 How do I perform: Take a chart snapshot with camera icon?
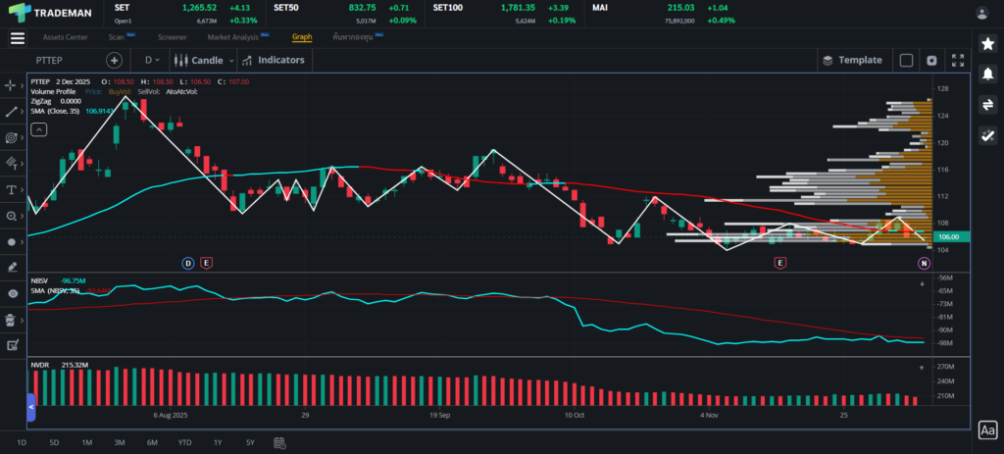[x=931, y=60]
